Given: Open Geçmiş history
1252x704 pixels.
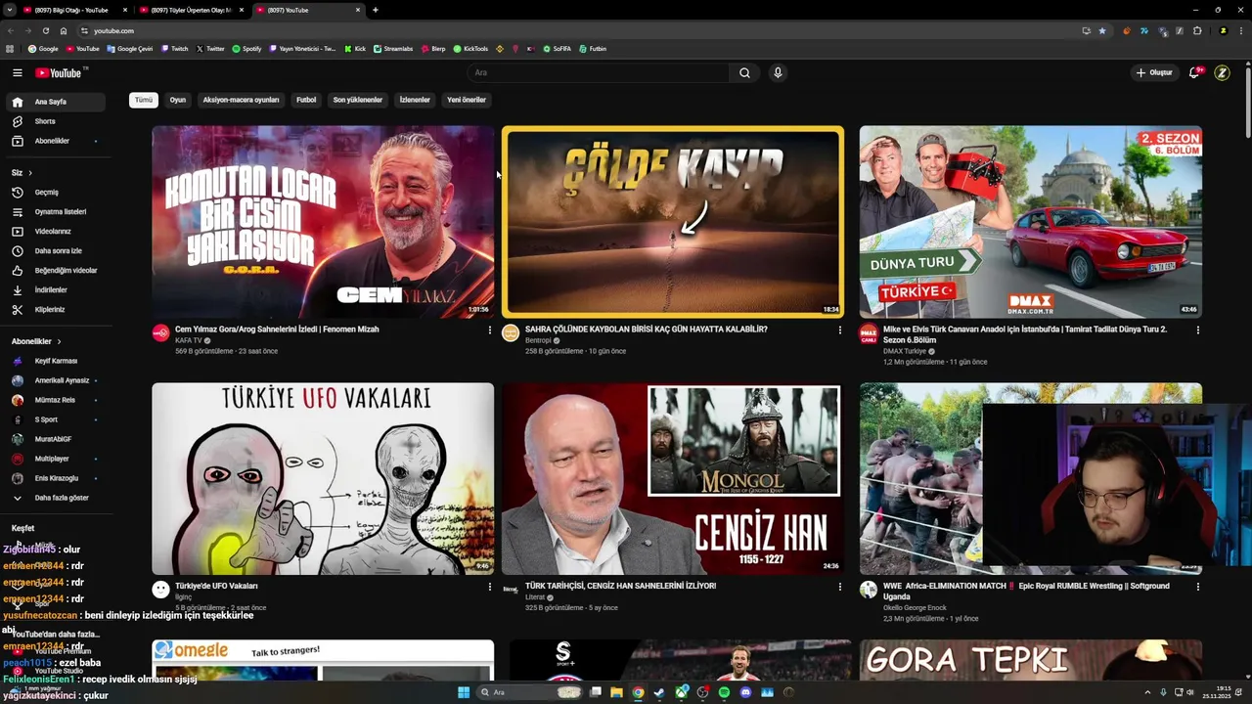Looking at the screenshot, I should pyautogui.click(x=56, y=193).
